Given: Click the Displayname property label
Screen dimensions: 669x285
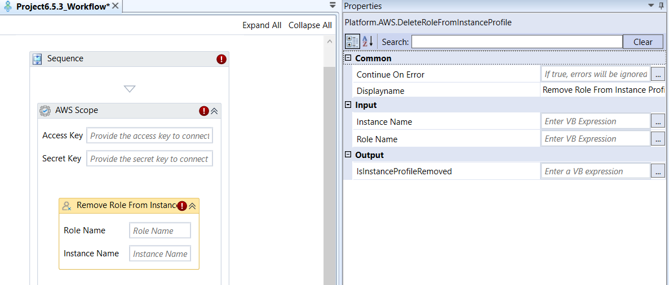Looking at the screenshot, I should 380,91.
